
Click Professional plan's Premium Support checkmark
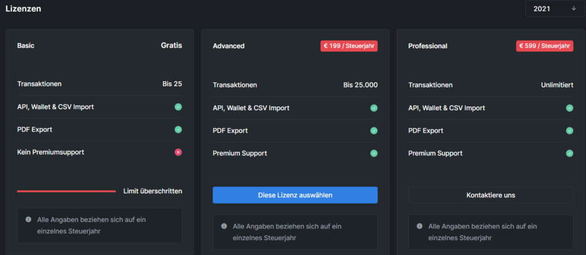569,153
